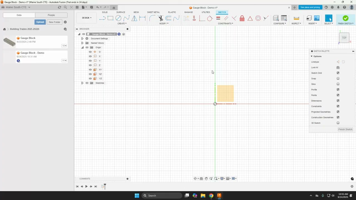The image size is (356, 200).
Task: Open the INSPECT dropdown menu
Action: (x=296, y=24)
